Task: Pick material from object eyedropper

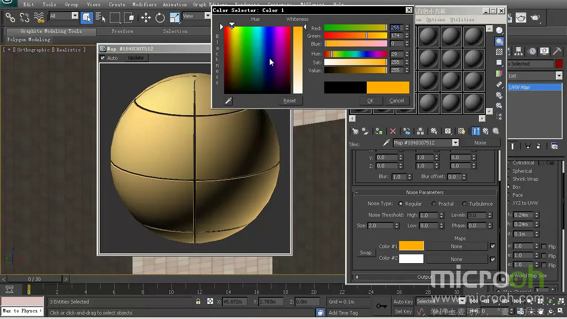Action: pyautogui.click(x=386, y=143)
